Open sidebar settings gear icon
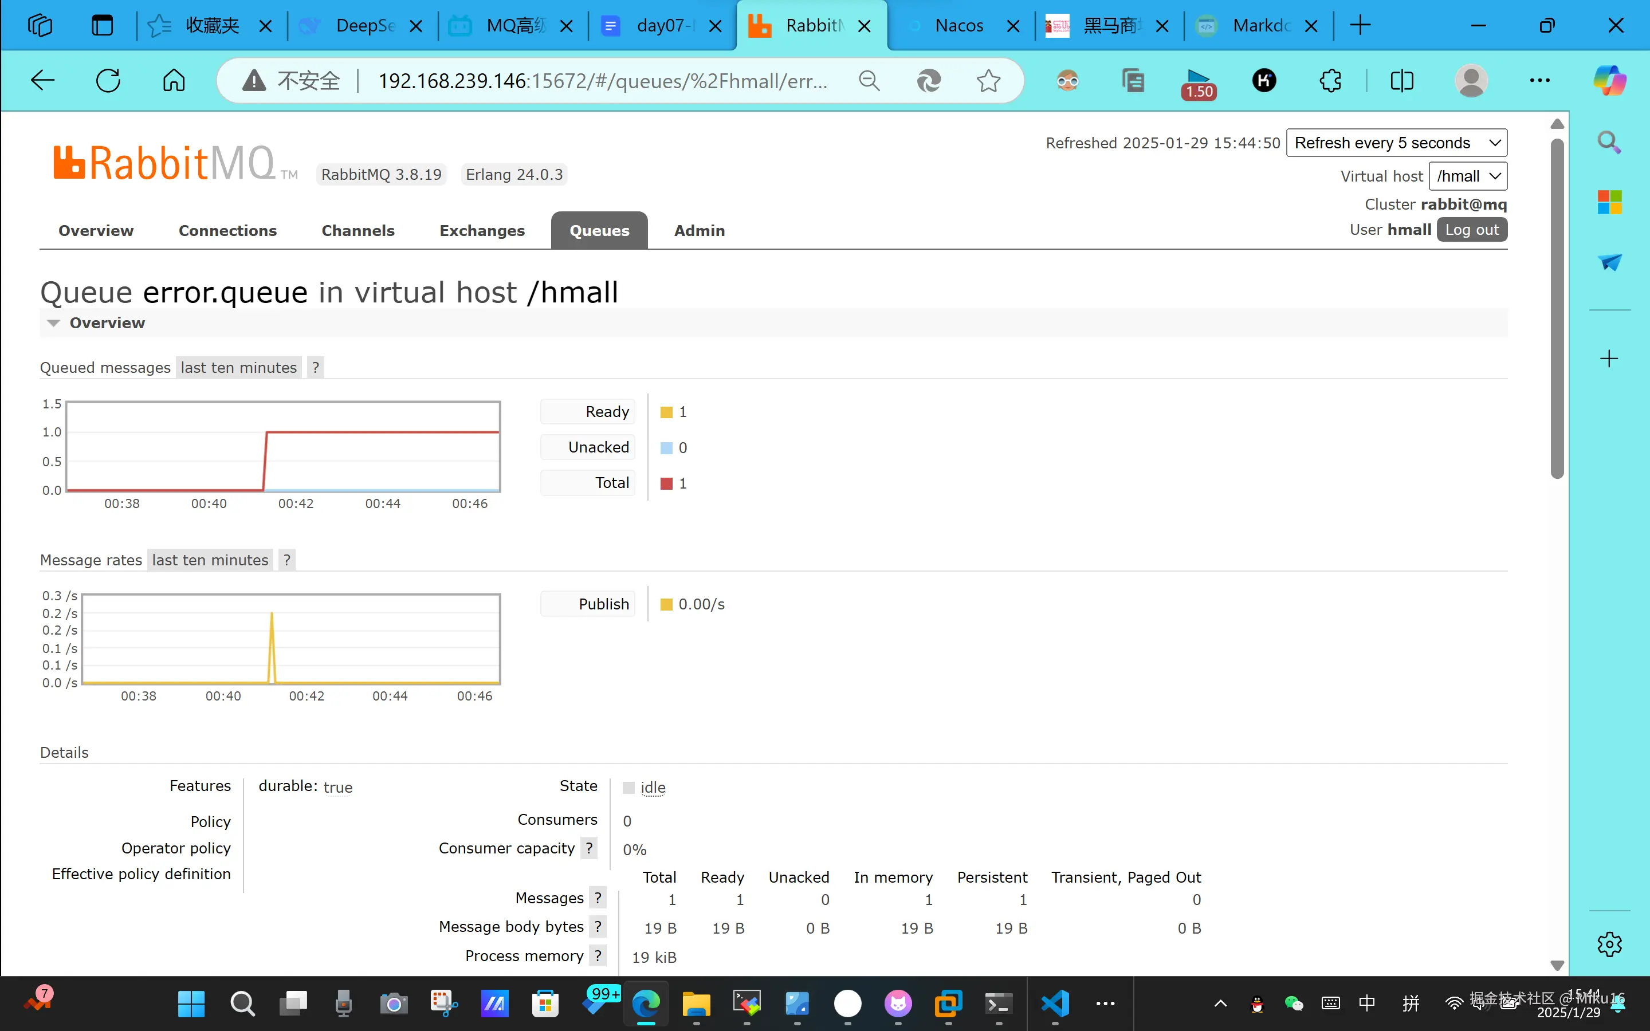This screenshot has width=1650, height=1031. coord(1609,945)
